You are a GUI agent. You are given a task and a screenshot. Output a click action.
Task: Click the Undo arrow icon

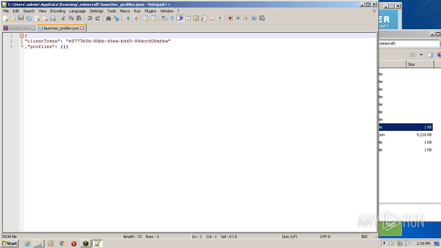(90, 18)
